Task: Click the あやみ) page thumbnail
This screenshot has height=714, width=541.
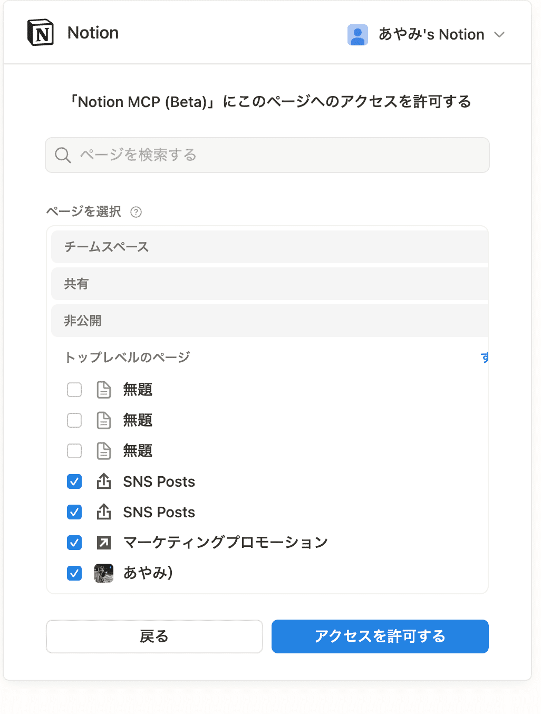Action: (x=104, y=573)
